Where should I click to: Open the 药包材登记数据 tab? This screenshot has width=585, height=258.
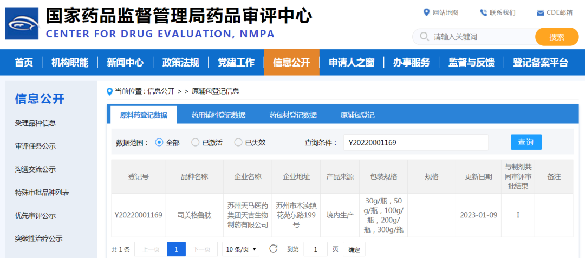pos(293,115)
